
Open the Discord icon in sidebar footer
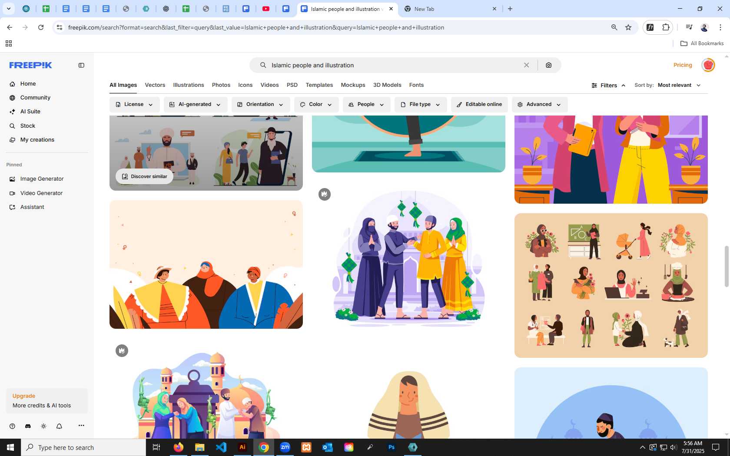point(28,426)
